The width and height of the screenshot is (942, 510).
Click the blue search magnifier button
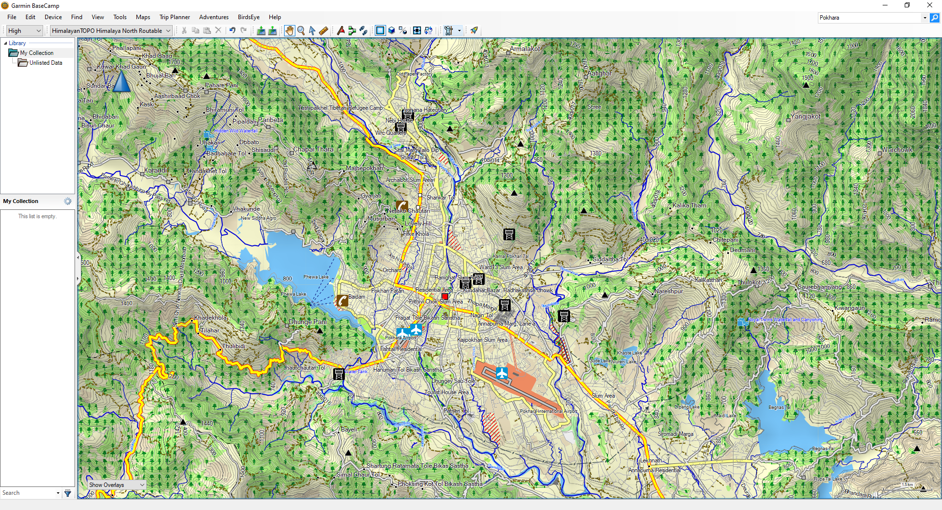point(935,18)
